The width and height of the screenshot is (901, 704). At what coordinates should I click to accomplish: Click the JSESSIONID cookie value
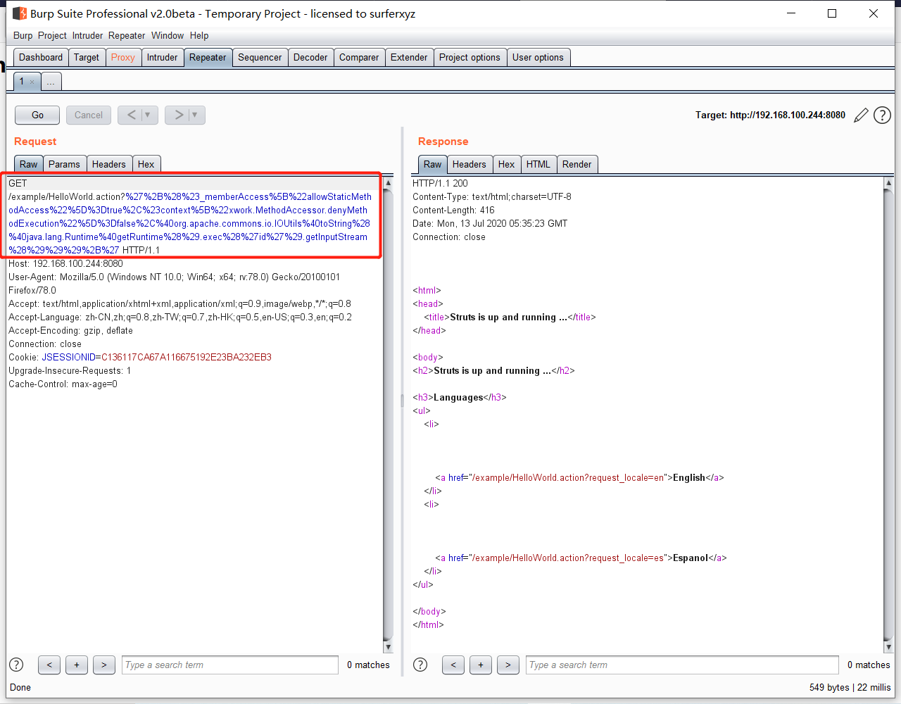point(187,357)
